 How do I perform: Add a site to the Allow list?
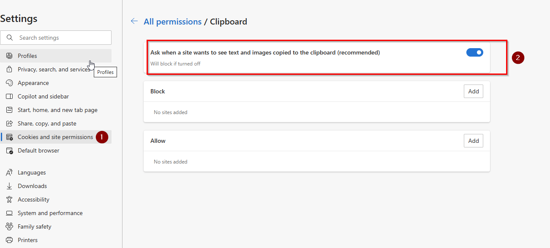click(474, 141)
